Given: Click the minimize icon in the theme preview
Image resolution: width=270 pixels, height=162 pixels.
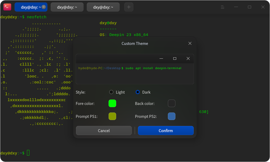Looking at the screenshot, I should click(161, 58).
